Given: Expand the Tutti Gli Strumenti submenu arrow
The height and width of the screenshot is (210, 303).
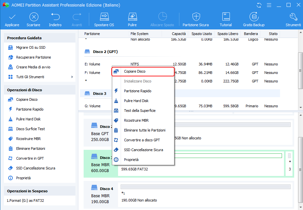Looking at the screenshot, I should [x=72, y=77].
